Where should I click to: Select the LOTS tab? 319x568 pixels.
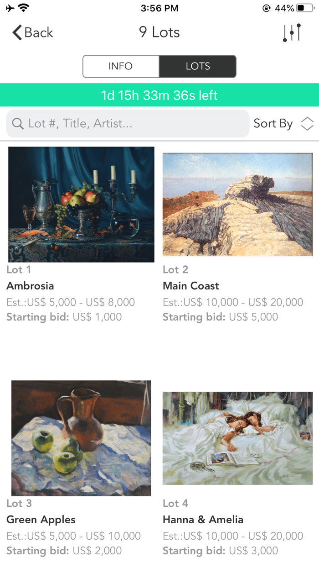pyautogui.click(x=197, y=66)
